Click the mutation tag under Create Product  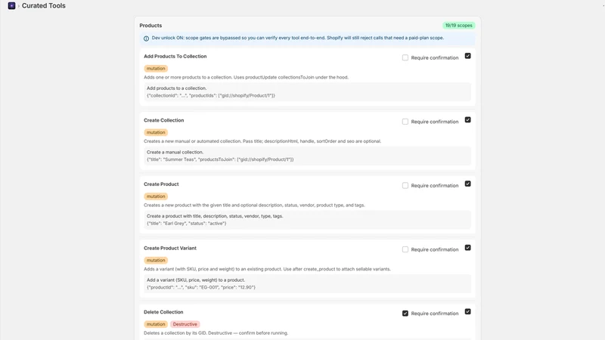(x=156, y=196)
